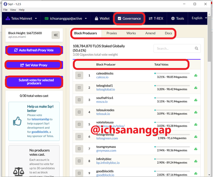Toggle vote checkbox for southafrica1
The image size is (213, 177).
click(79, 100)
